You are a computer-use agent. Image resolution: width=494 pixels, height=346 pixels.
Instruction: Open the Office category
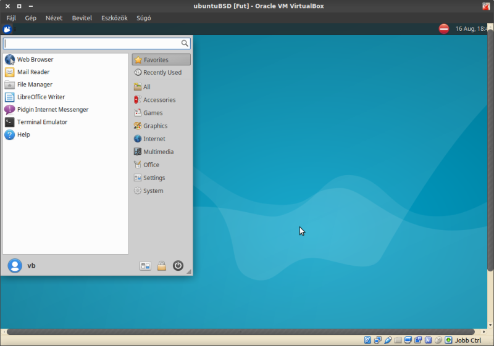click(161, 165)
